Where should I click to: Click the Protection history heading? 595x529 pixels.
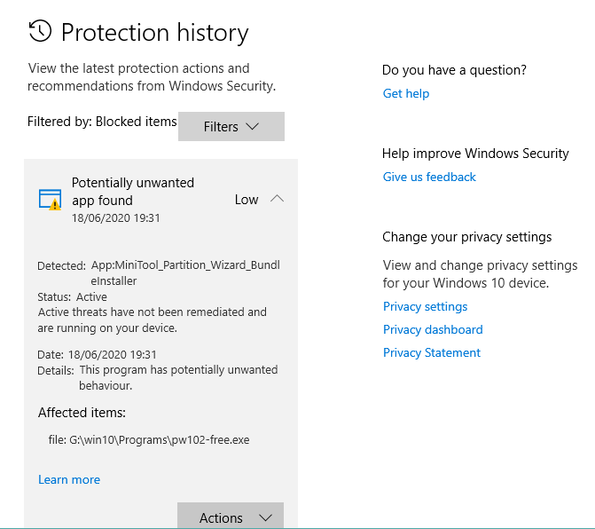pos(154,32)
